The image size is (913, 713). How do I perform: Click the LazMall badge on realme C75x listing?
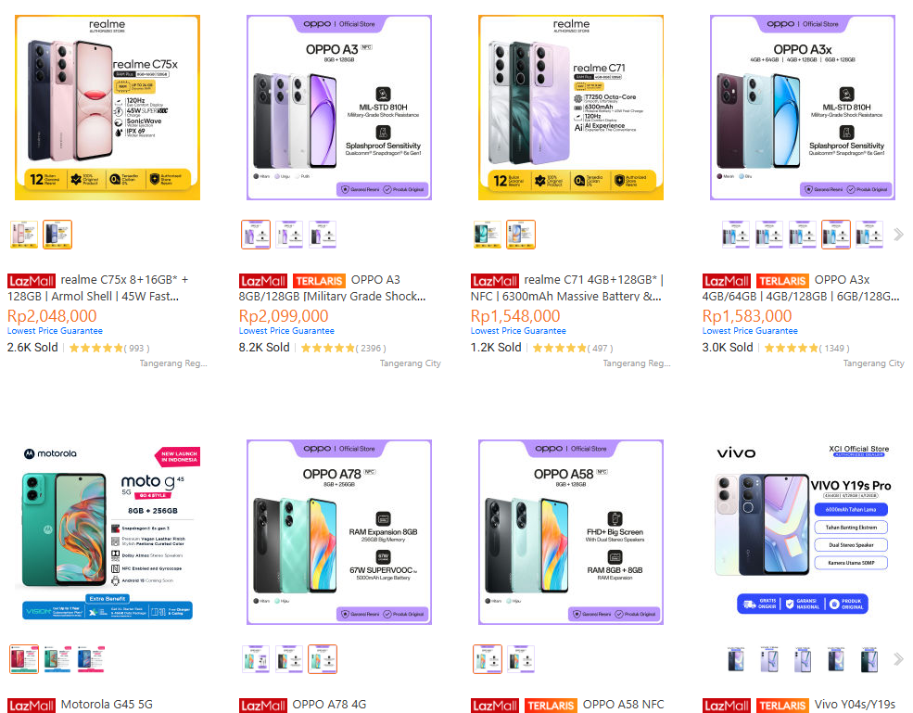[x=32, y=280]
